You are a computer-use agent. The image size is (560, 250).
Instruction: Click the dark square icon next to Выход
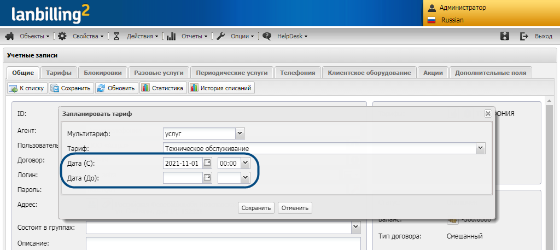coord(505,36)
